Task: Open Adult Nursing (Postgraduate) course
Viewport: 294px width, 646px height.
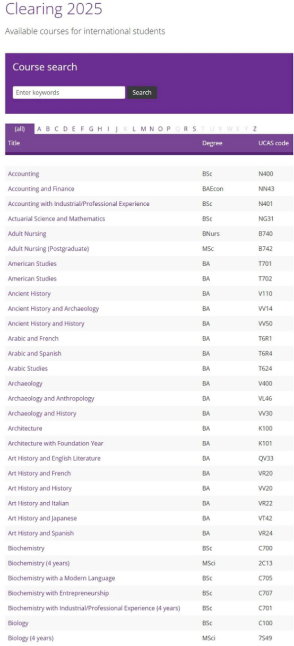Action: click(48, 249)
